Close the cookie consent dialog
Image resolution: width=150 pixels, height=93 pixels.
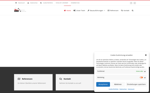(x=146, y=55)
